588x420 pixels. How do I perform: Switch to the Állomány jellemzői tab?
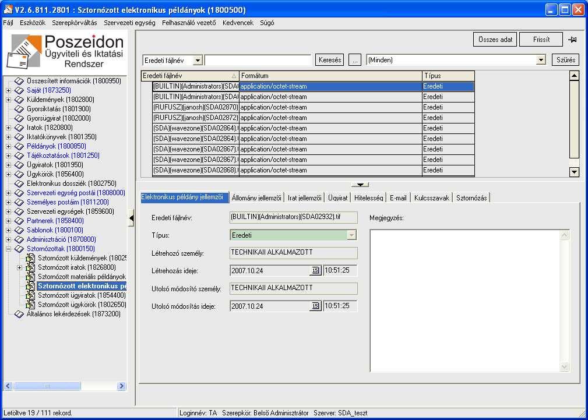(256, 198)
